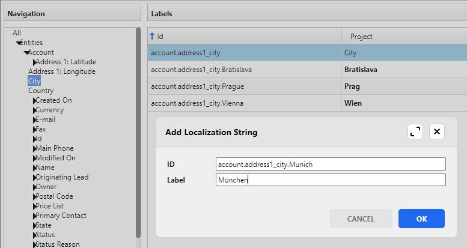Expand the Address 1: Latitude node
This screenshot has height=248, width=467.
pos(34,62)
